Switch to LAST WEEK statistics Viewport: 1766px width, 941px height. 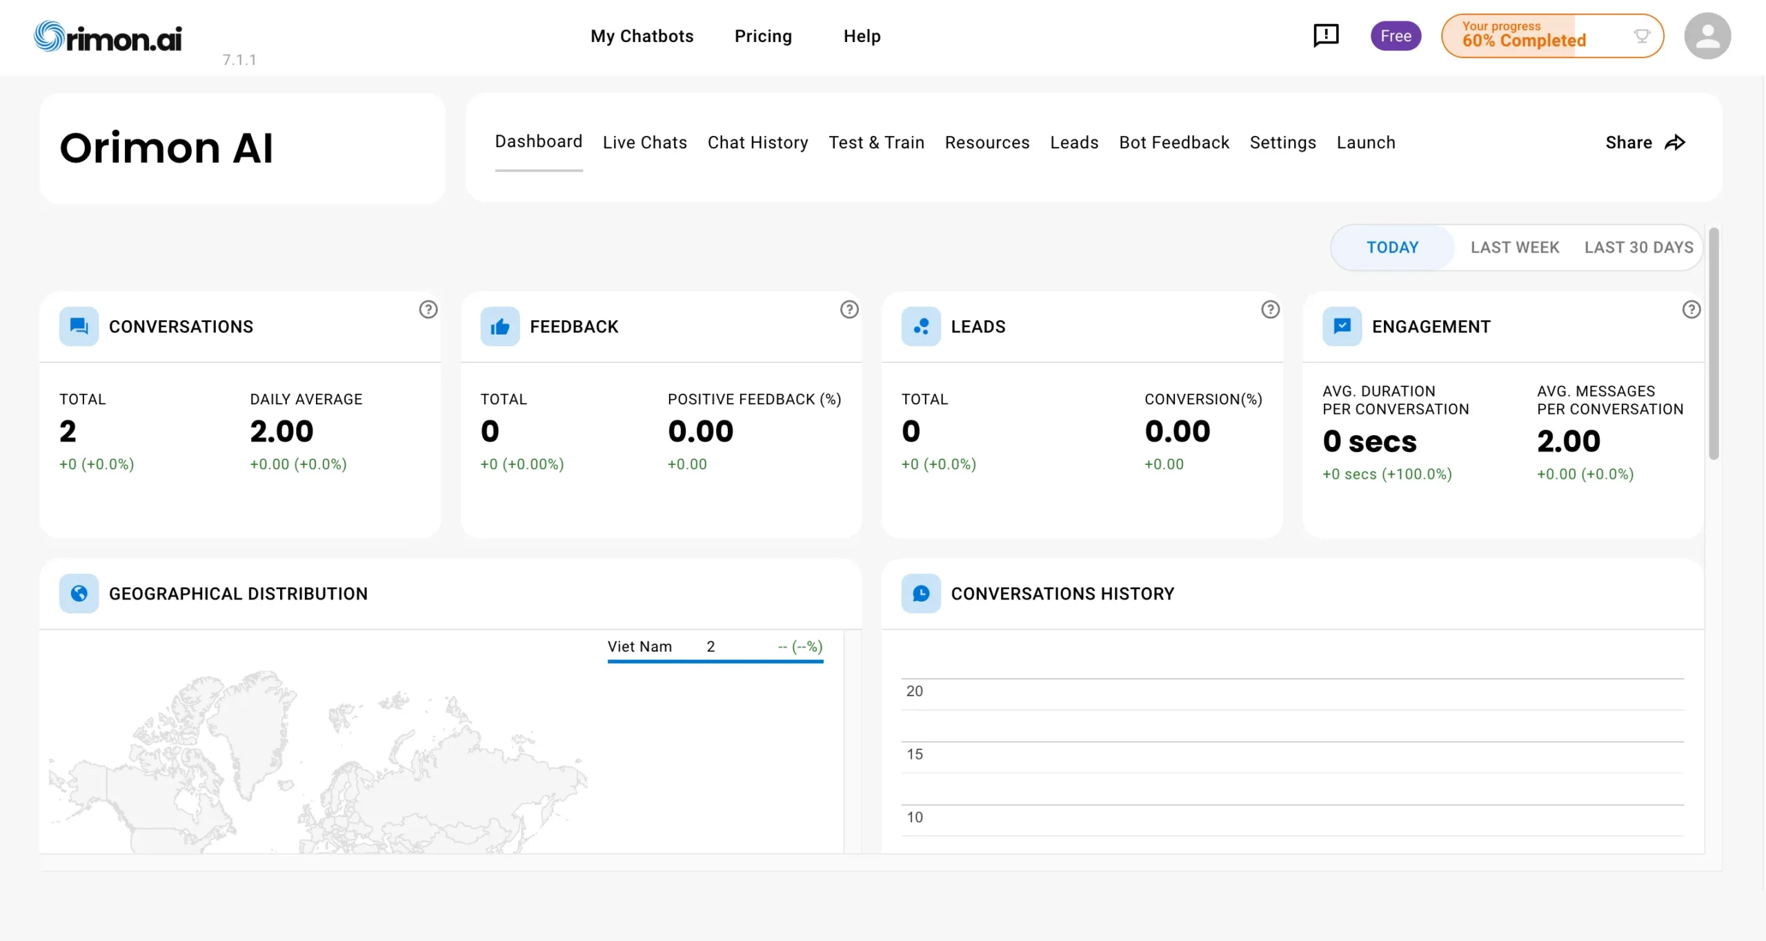1514,247
